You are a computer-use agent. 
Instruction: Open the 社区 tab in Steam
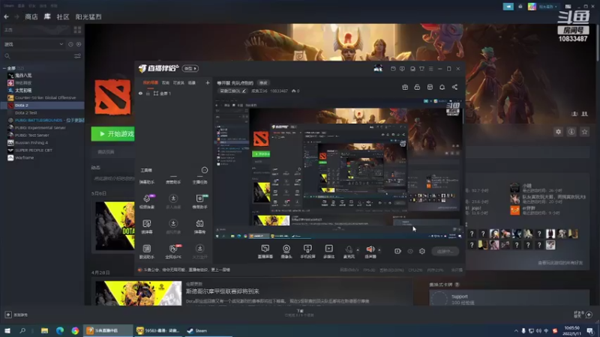tap(63, 16)
